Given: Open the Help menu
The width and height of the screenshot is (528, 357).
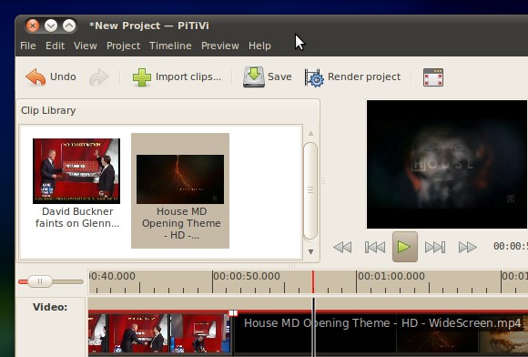Looking at the screenshot, I should pyautogui.click(x=259, y=46).
